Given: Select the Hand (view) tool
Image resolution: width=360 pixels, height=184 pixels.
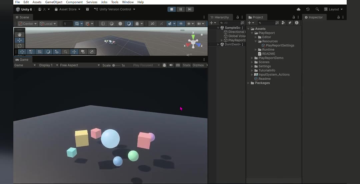Looking at the screenshot, I should click(20, 35).
